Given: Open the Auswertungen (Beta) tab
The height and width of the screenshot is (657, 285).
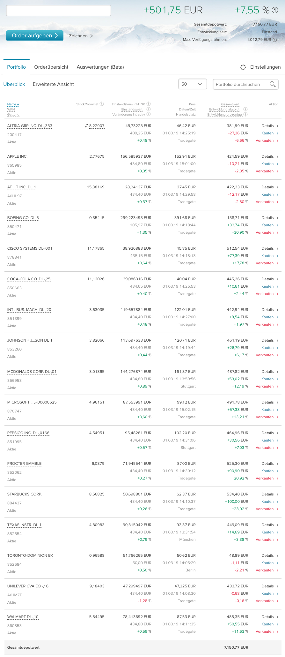Looking at the screenshot, I should point(100,67).
